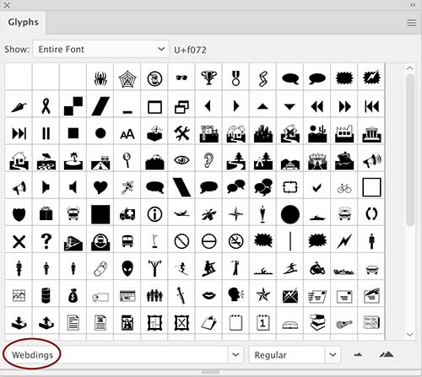This screenshot has height=377, width=422.
Task: Select the calendar page with 1 glyph
Action: (262, 323)
